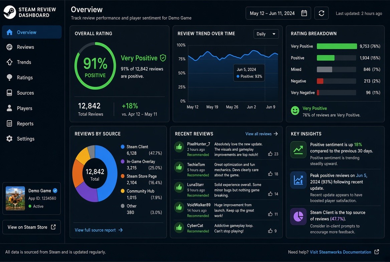The height and width of the screenshot is (262, 390).
Task: Click the Ratings sidebar icon
Action: pos(9,78)
